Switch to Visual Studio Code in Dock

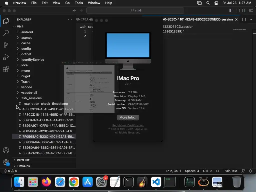click(156, 182)
